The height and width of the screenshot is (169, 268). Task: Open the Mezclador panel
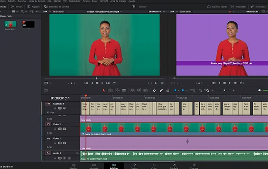239,7
